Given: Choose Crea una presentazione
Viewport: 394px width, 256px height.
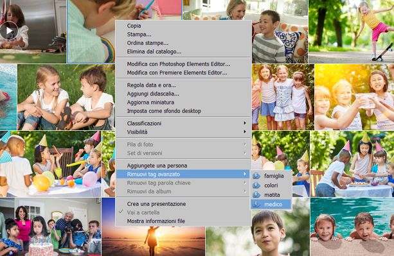Looking at the screenshot, I should 183,204.
